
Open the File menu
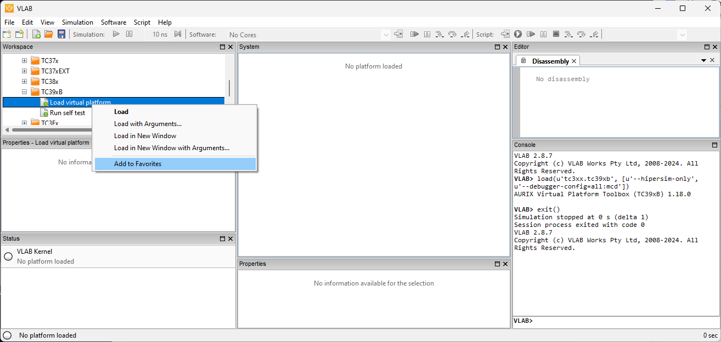click(x=9, y=22)
